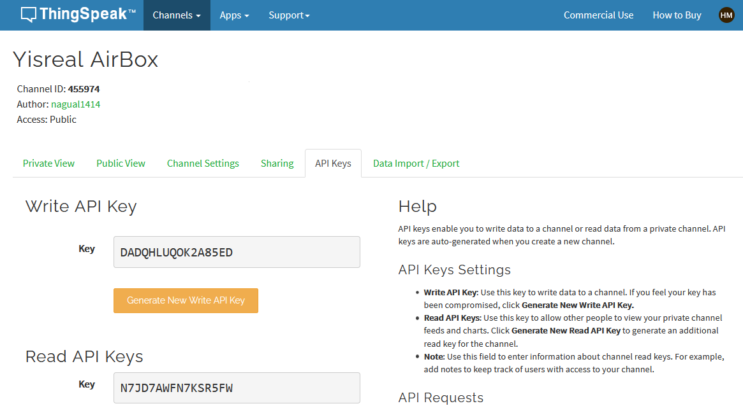Click the Help heading
This screenshot has height=413, width=743.
click(418, 206)
